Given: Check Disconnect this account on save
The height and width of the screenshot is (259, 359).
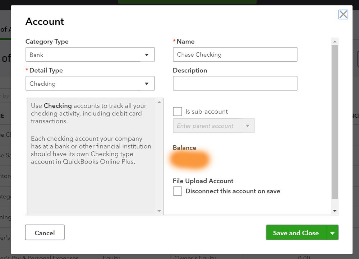Looking at the screenshot, I should 178,191.
